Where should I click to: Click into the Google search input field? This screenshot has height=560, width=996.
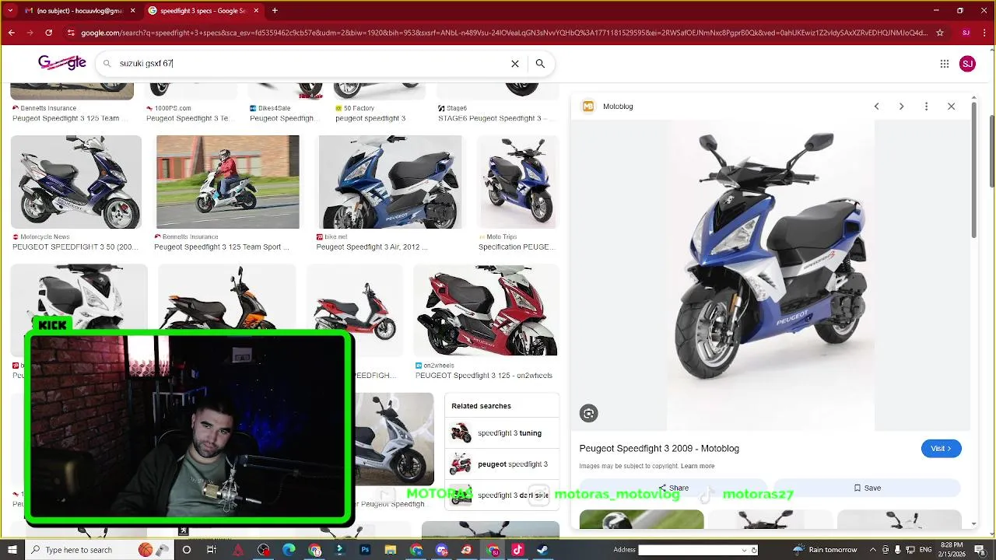(x=311, y=64)
